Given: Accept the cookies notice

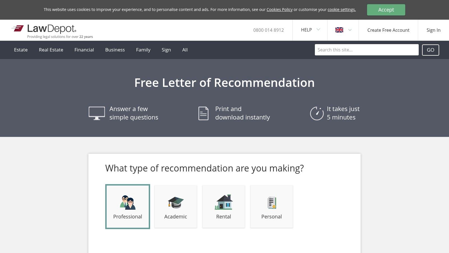Looking at the screenshot, I should coord(386,10).
